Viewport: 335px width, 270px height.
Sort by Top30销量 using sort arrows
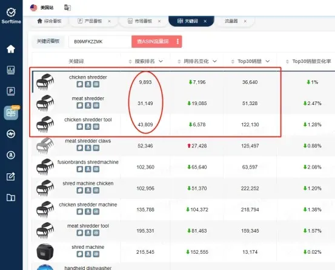(x=233, y=62)
